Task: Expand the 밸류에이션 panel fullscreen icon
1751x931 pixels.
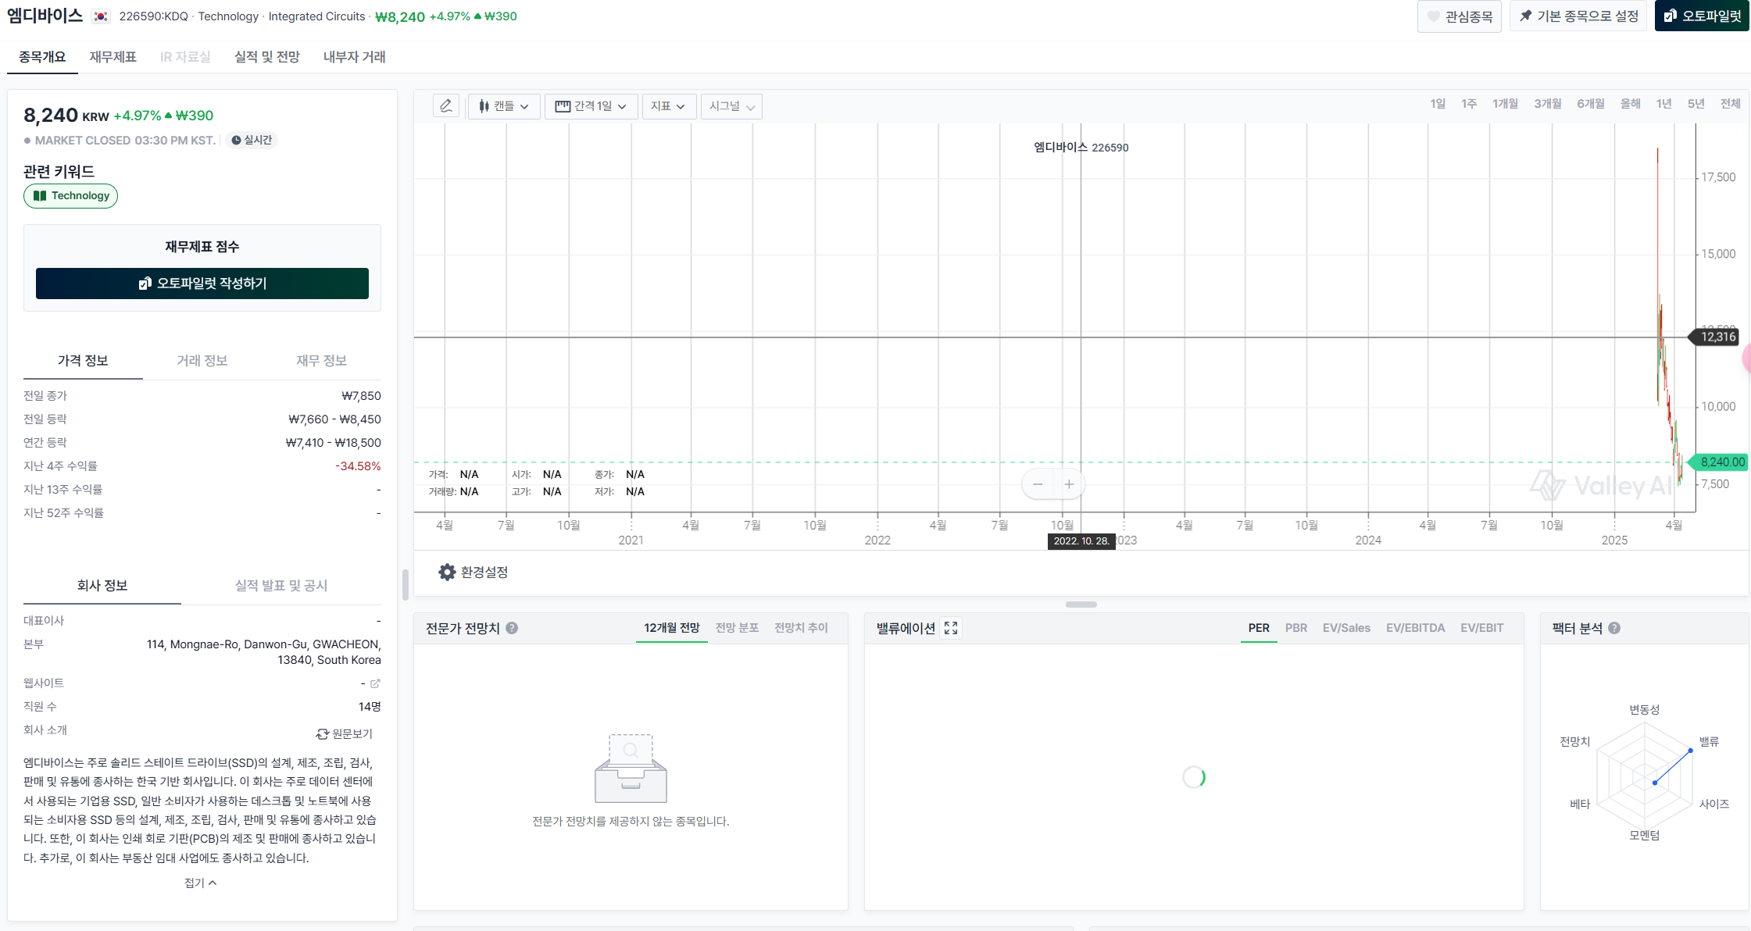Action: pyautogui.click(x=951, y=628)
